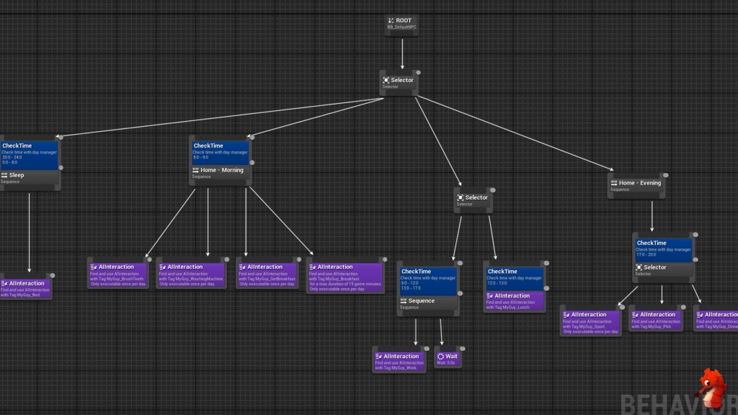Select the MyGuy_BrushTeeth AIInteraction task

117,275
